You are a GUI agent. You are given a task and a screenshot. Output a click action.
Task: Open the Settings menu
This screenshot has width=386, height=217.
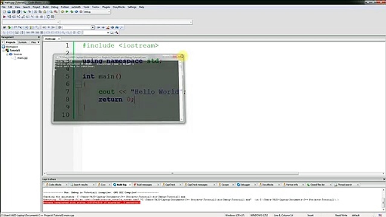coord(132,7)
